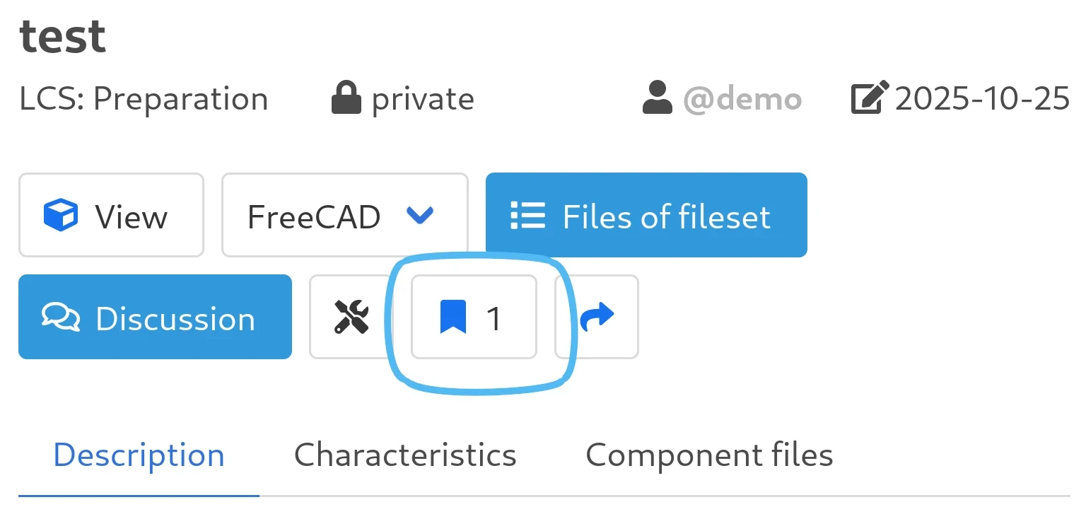The height and width of the screenshot is (507, 1086).
Task: Switch to the Characteristics tab
Action: 406,455
